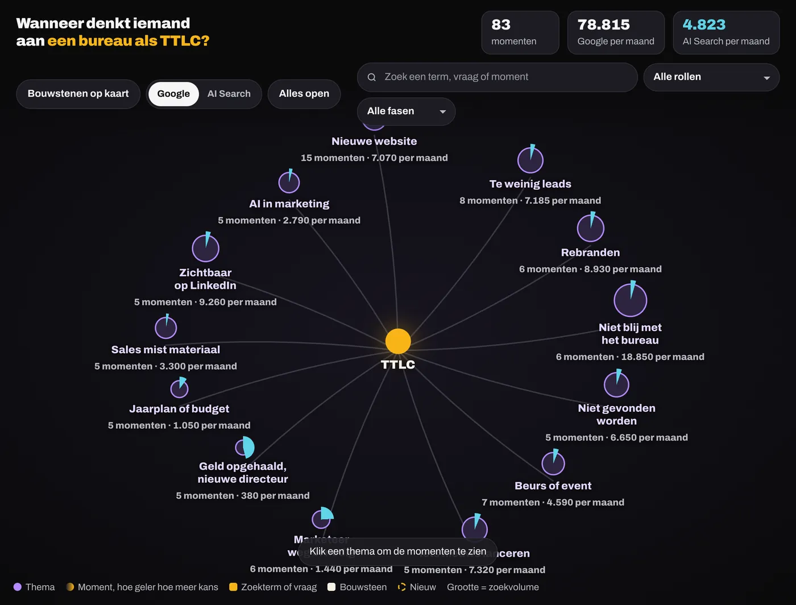Switch to the AI Search view
796x605 pixels.
pyautogui.click(x=229, y=94)
